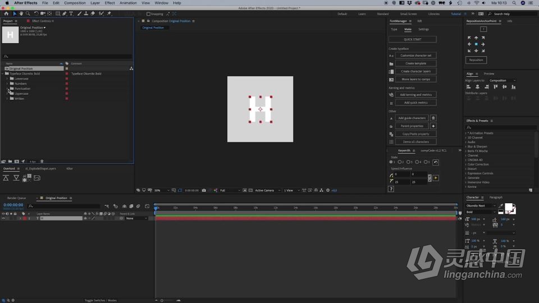
Task: Expand the Lowercase folder
Action: [x=7, y=79]
